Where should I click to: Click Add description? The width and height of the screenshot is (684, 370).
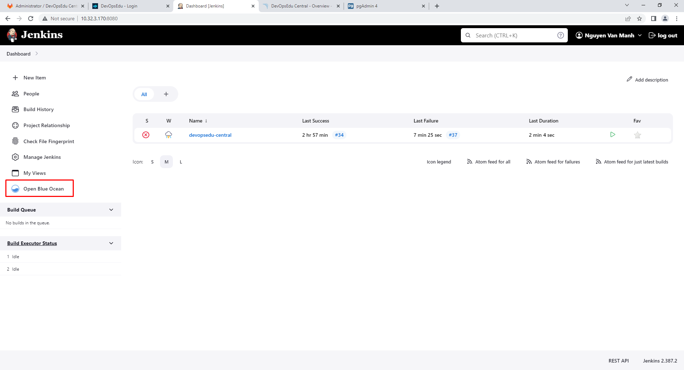click(647, 79)
